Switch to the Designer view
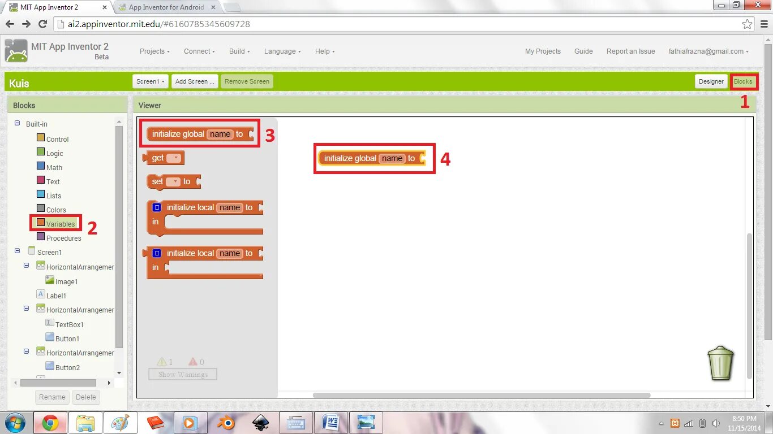Image resolution: width=773 pixels, height=434 pixels. [711, 81]
